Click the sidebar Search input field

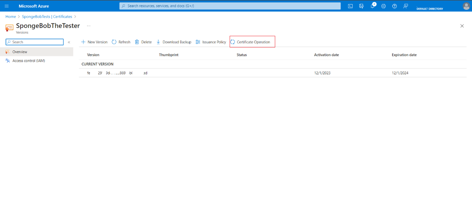click(x=34, y=42)
